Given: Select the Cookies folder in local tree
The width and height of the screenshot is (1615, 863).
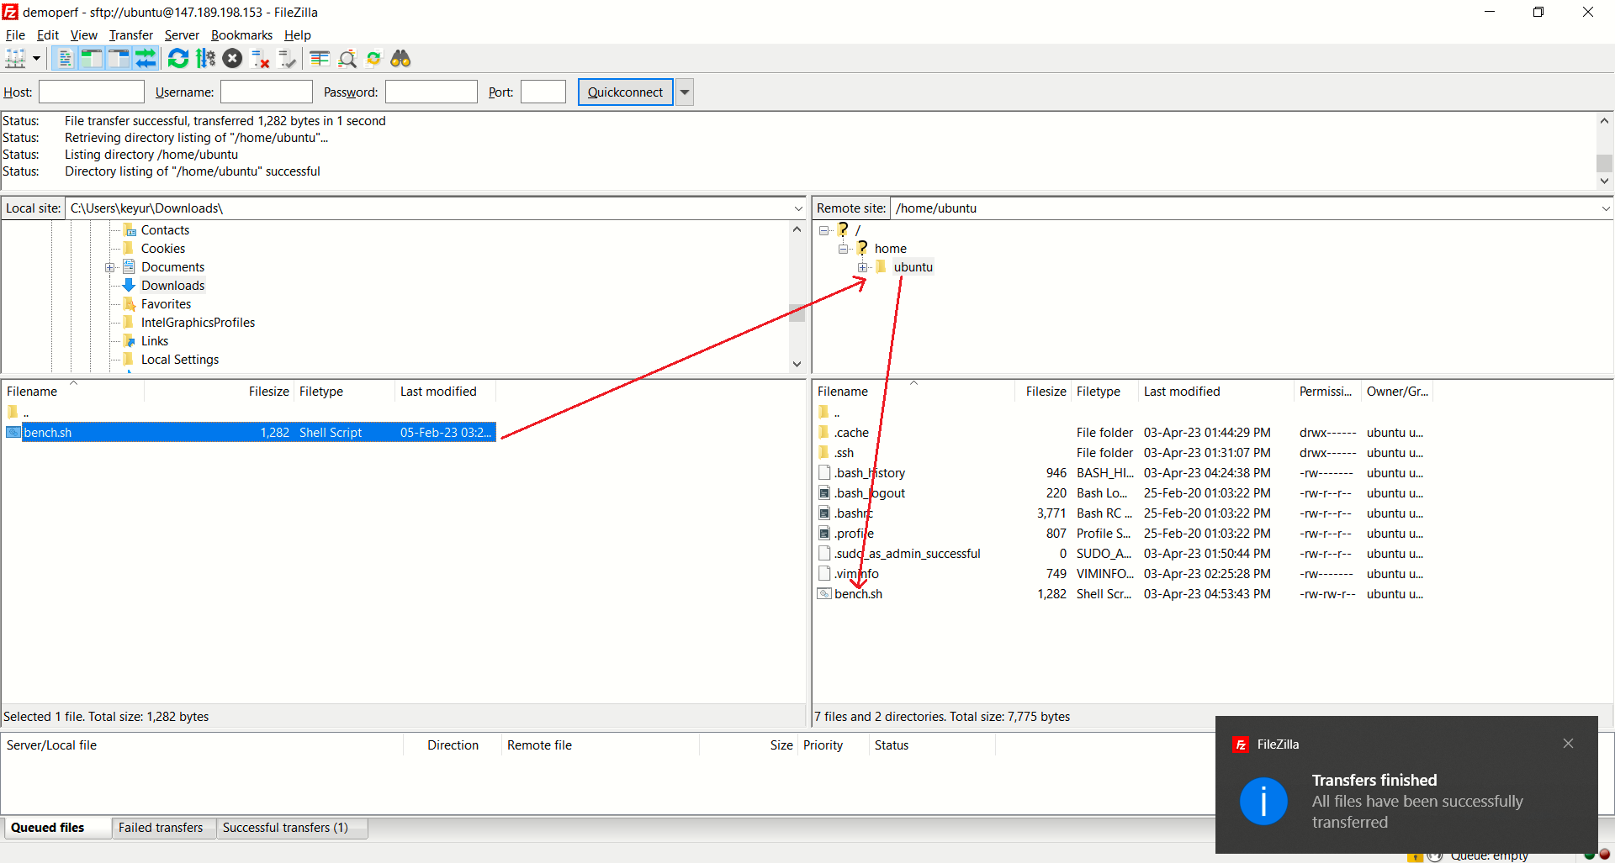Looking at the screenshot, I should click(x=163, y=249).
